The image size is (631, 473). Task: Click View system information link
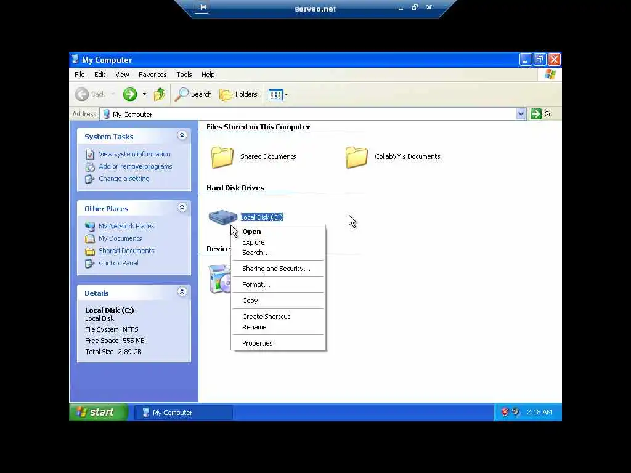[134, 154]
